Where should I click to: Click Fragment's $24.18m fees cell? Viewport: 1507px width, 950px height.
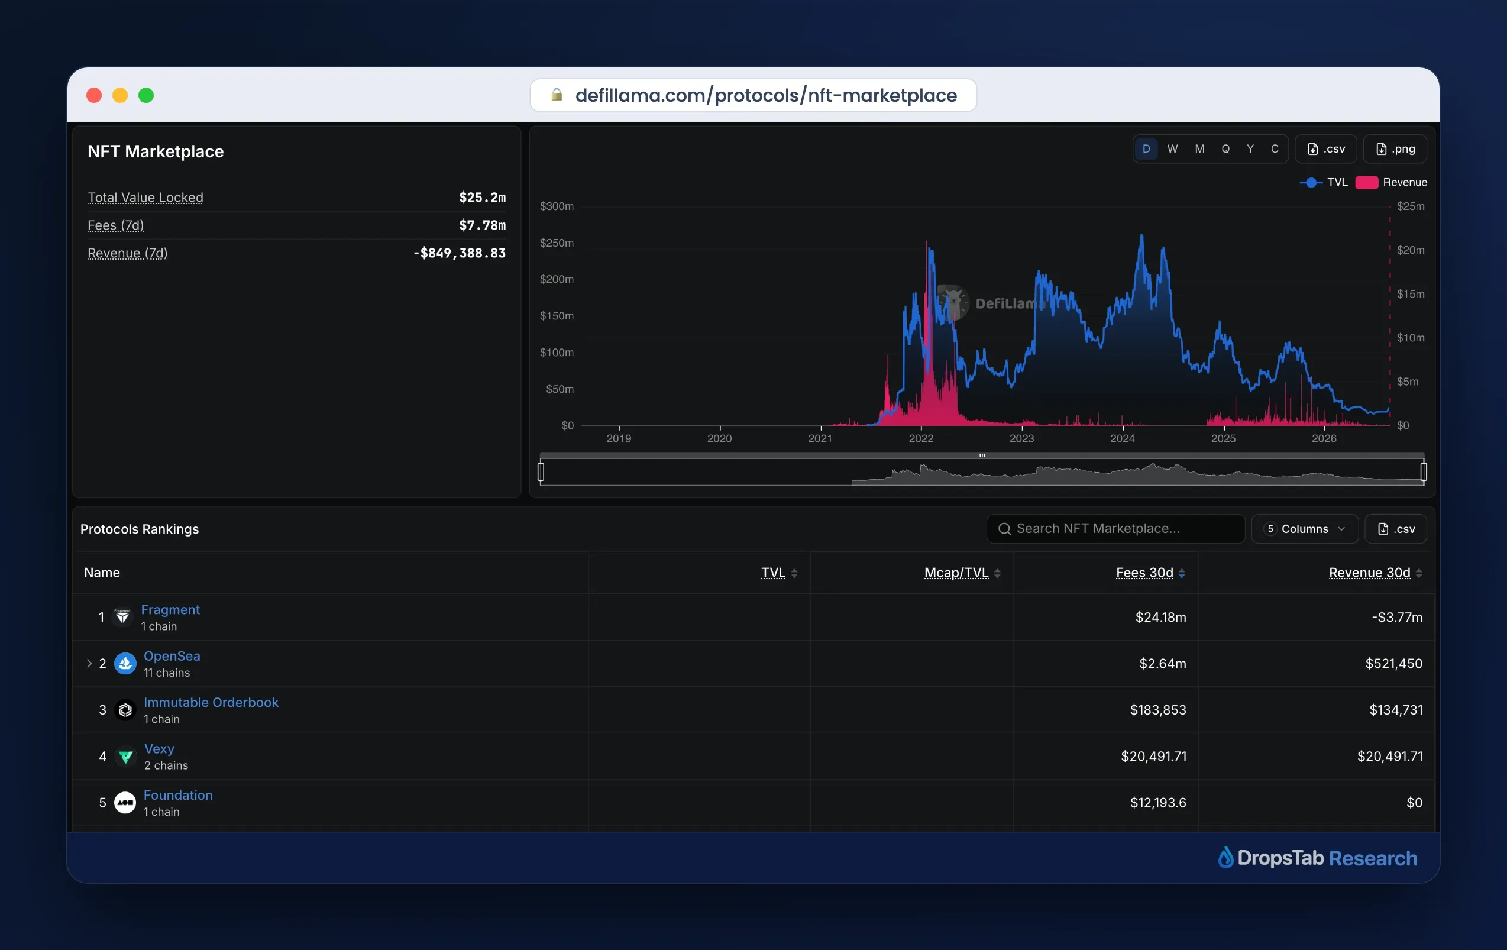[x=1161, y=617]
